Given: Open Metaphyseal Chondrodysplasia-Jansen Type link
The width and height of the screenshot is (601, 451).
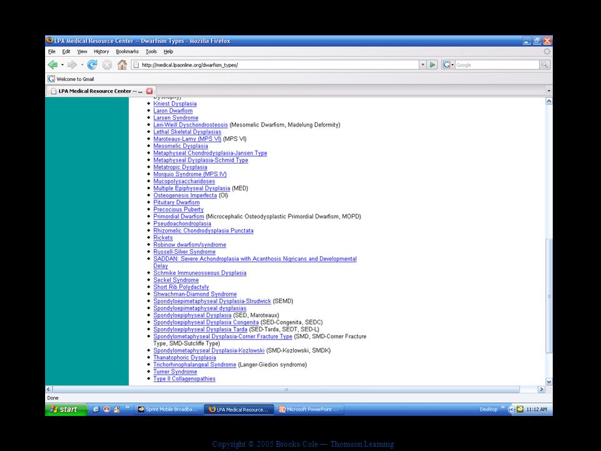Looking at the screenshot, I should (x=210, y=153).
